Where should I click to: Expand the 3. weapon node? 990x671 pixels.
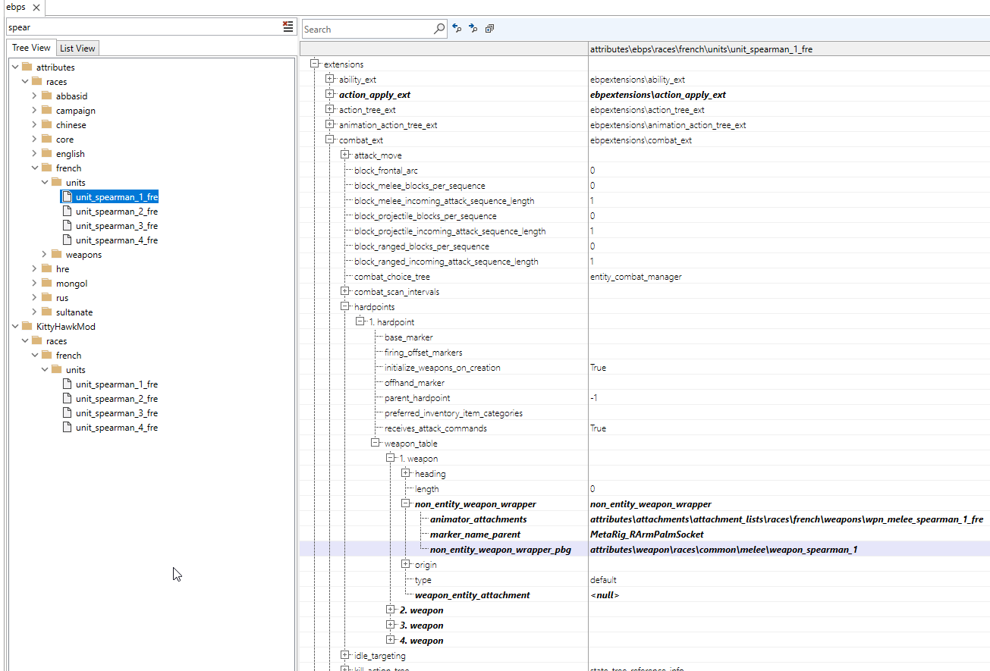pyautogui.click(x=391, y=625)
